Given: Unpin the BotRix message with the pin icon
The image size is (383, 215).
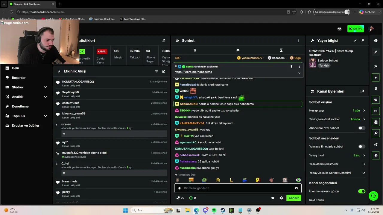Looking at the screenshot, I should [291, 67].
